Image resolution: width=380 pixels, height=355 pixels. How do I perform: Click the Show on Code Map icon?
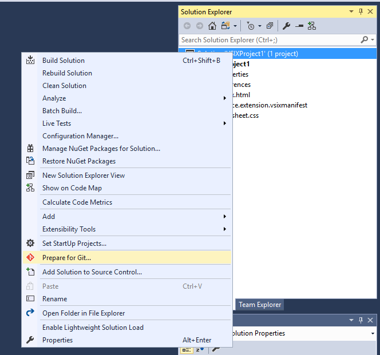click(30, 188)
